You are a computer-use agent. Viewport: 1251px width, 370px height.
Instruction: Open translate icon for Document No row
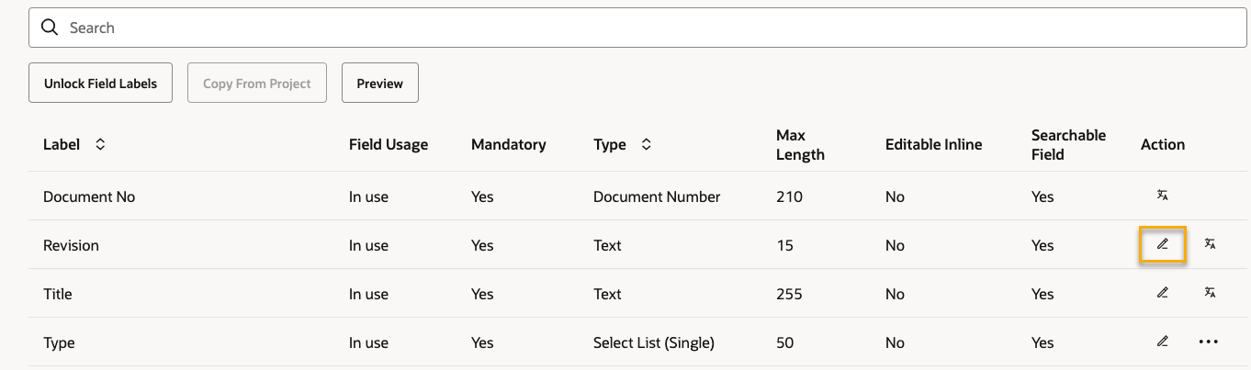[x=1162, y=196]
